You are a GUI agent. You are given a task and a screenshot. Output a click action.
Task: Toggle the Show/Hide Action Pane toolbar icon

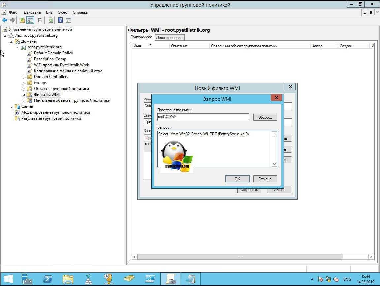(68, 20)
